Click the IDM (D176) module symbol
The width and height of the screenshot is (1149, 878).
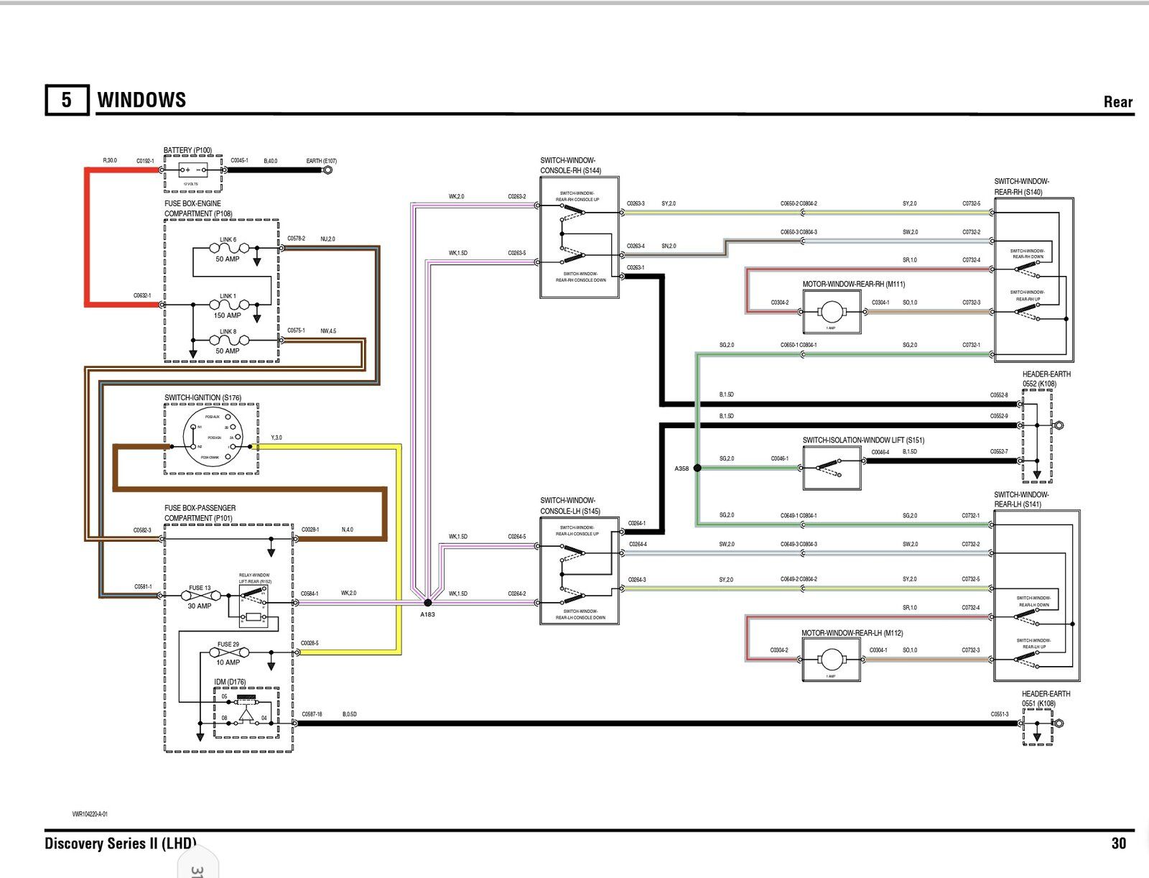(x=246, y=711)
